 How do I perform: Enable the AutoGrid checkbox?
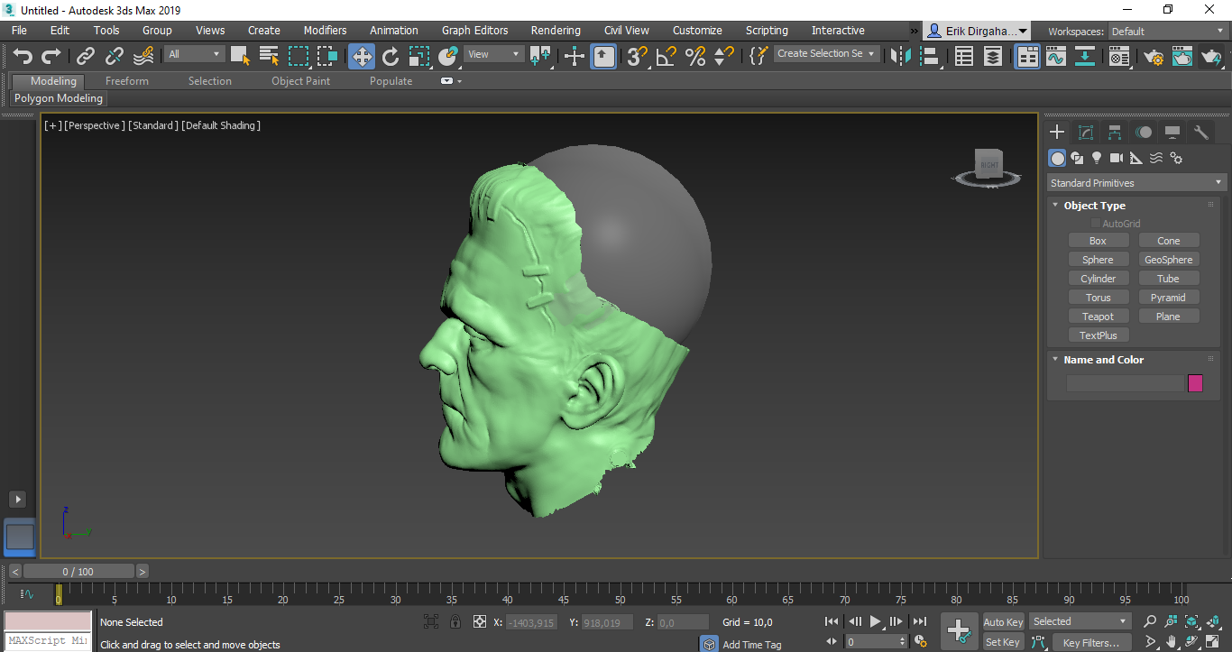point(1097,224)
